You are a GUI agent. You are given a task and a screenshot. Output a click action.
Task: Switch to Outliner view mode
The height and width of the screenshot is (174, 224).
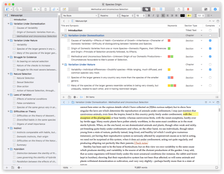click(x=161, y=9)
